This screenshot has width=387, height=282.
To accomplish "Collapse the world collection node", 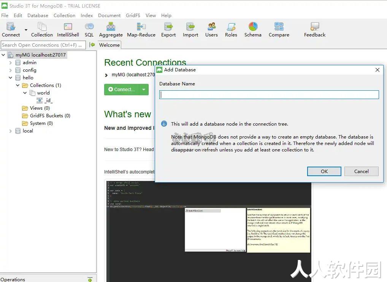I will (25, 93).
